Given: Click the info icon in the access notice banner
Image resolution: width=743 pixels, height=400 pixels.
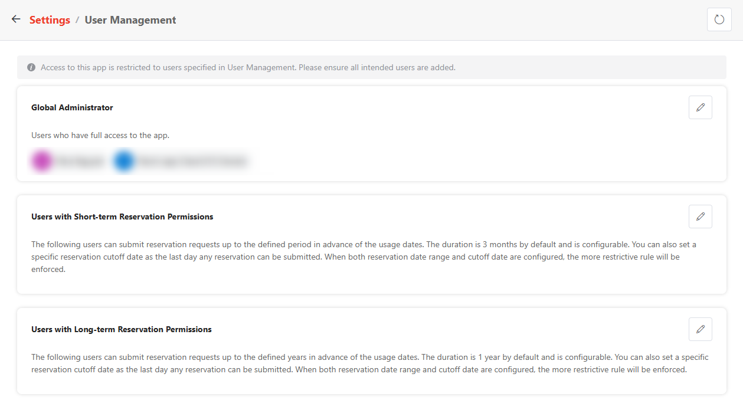Looking at the screenshot, I should click(31, 67).
